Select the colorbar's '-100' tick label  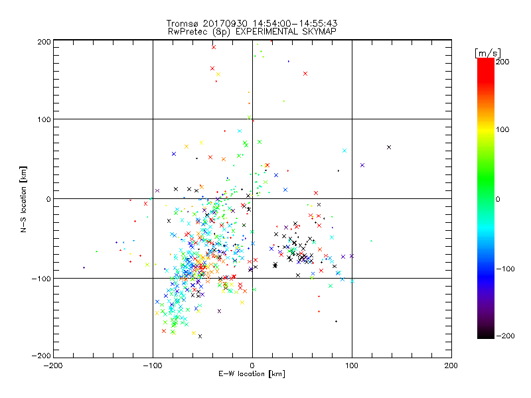point(505,269)
